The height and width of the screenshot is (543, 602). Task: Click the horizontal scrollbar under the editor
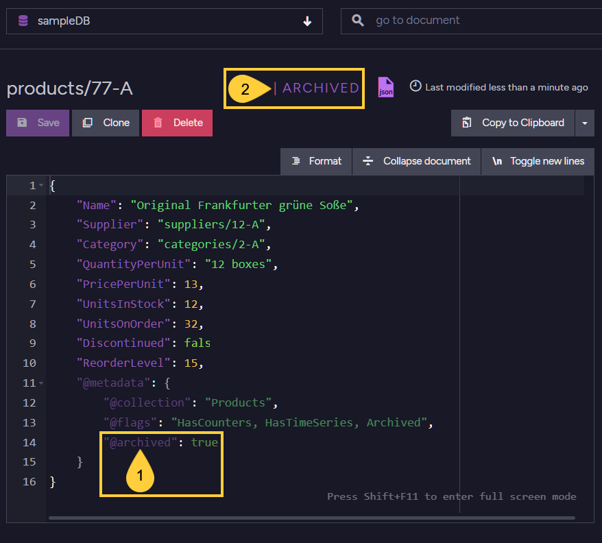click(312, 518)
